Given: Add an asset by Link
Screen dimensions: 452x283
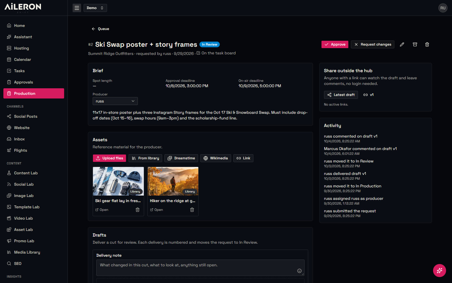Looking at the screenshot, I should [x=243, y=158].
